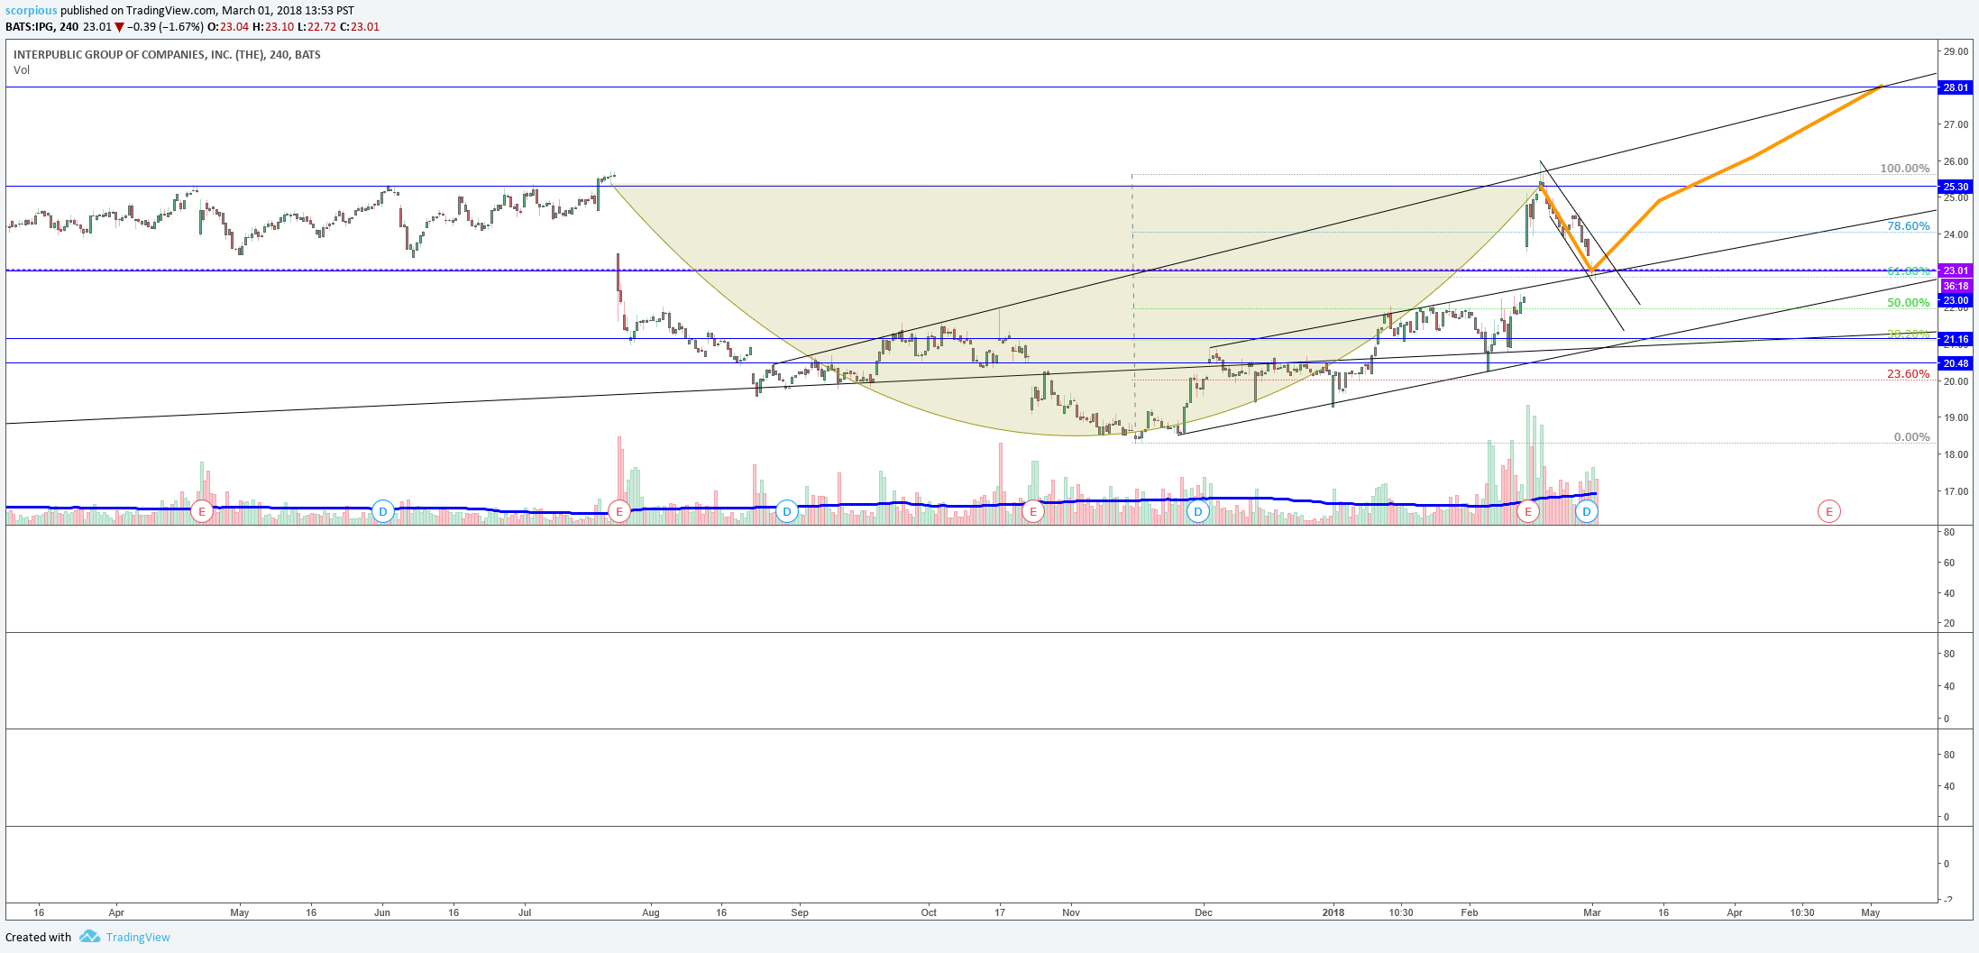Open the dividend marker at start of June
The image size is (1979, 953).
point(383,512)
